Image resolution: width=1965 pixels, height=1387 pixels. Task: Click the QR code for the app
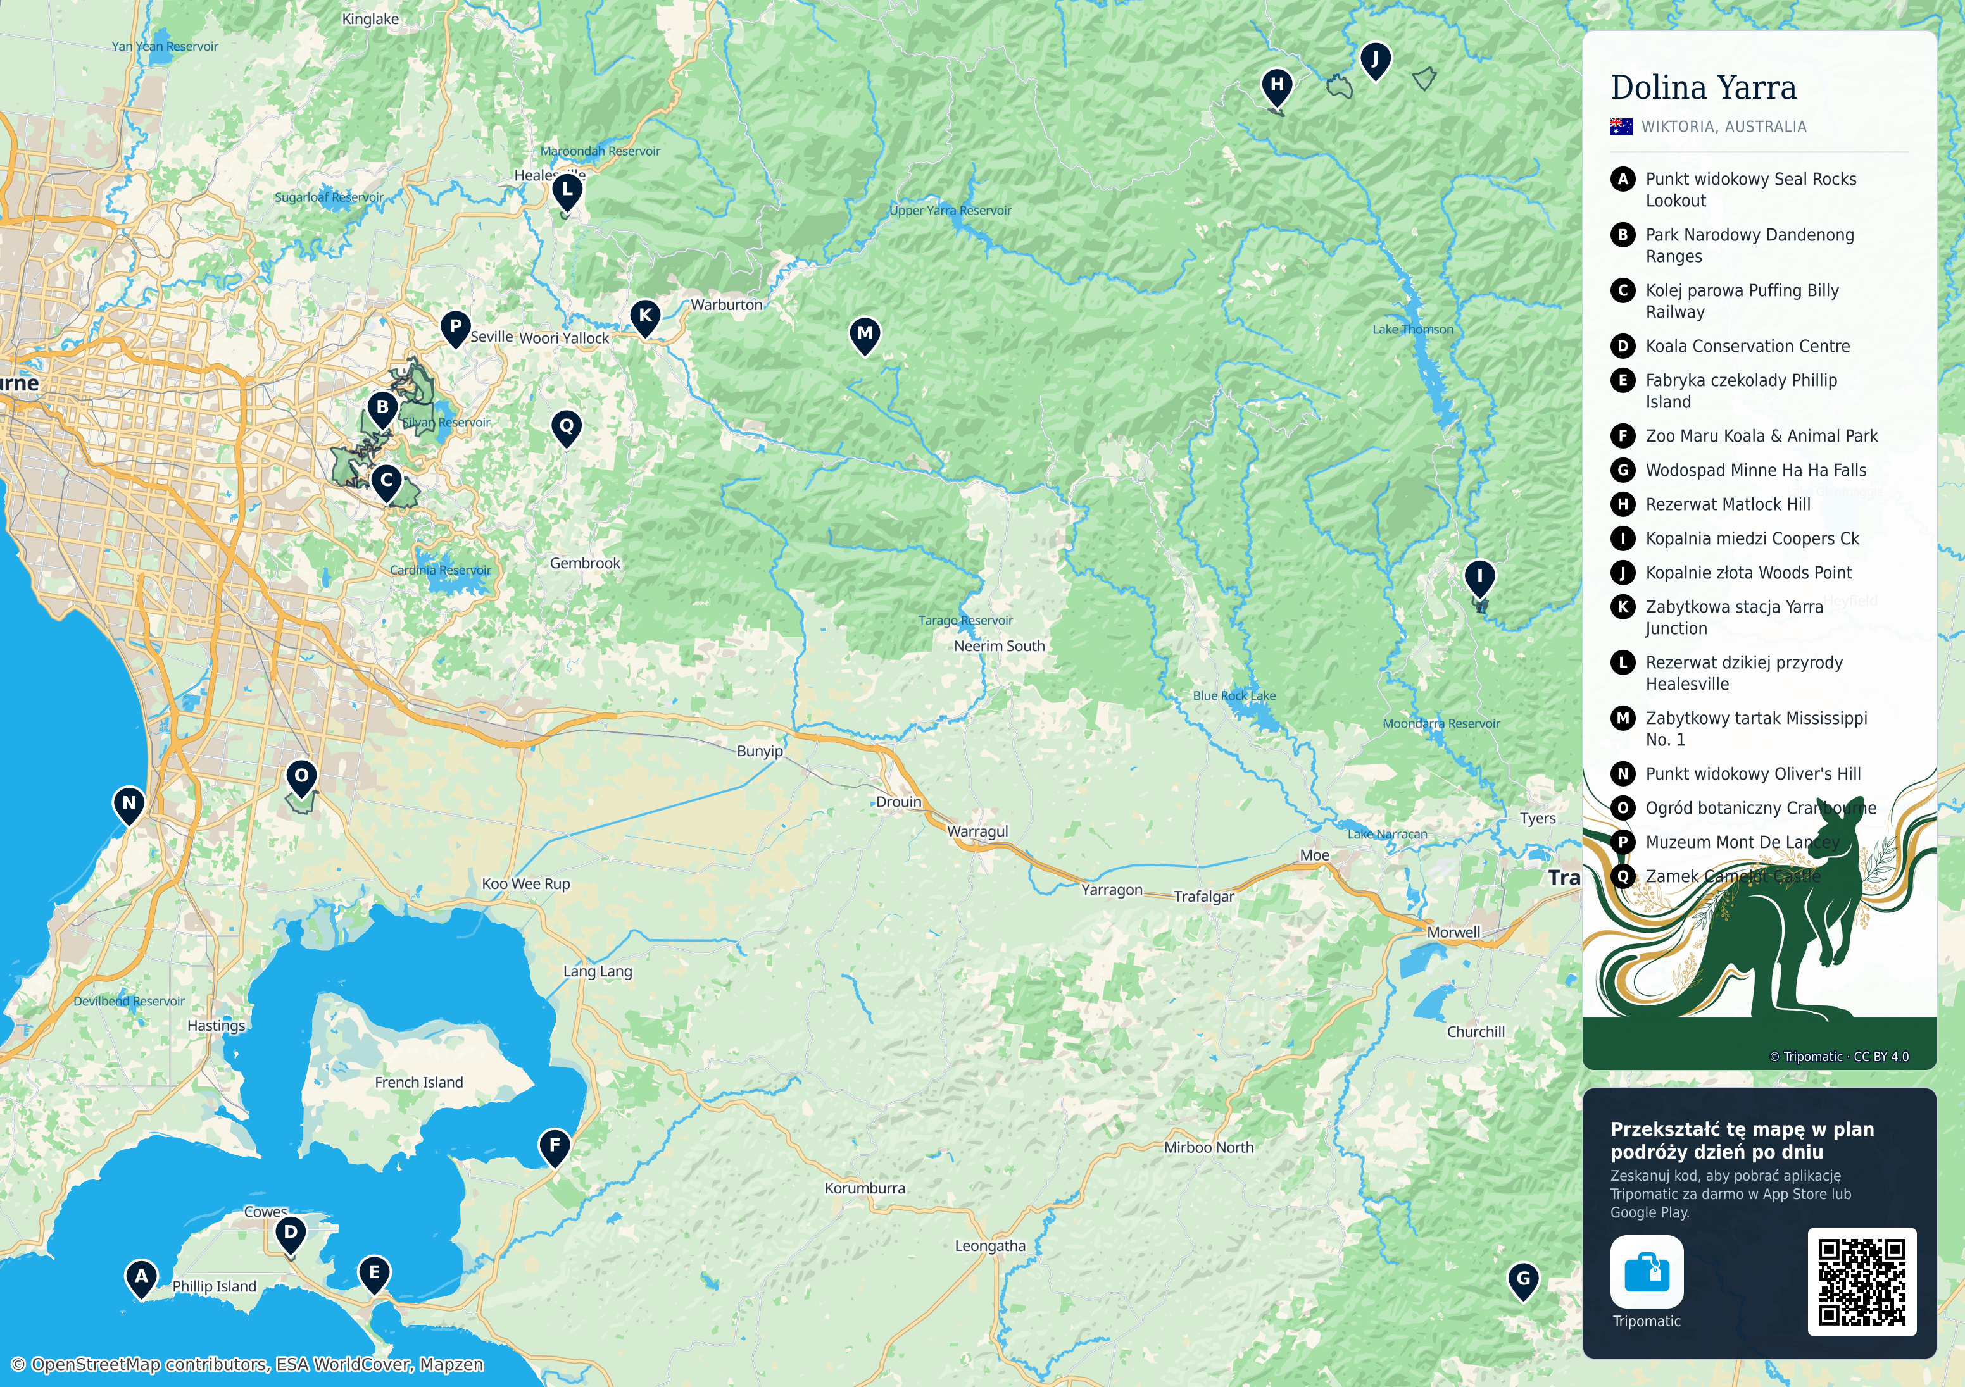[1861, 1281]
